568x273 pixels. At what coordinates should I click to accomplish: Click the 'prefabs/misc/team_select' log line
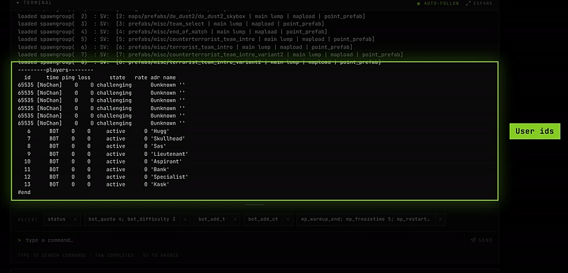click(x=170, y=24)
